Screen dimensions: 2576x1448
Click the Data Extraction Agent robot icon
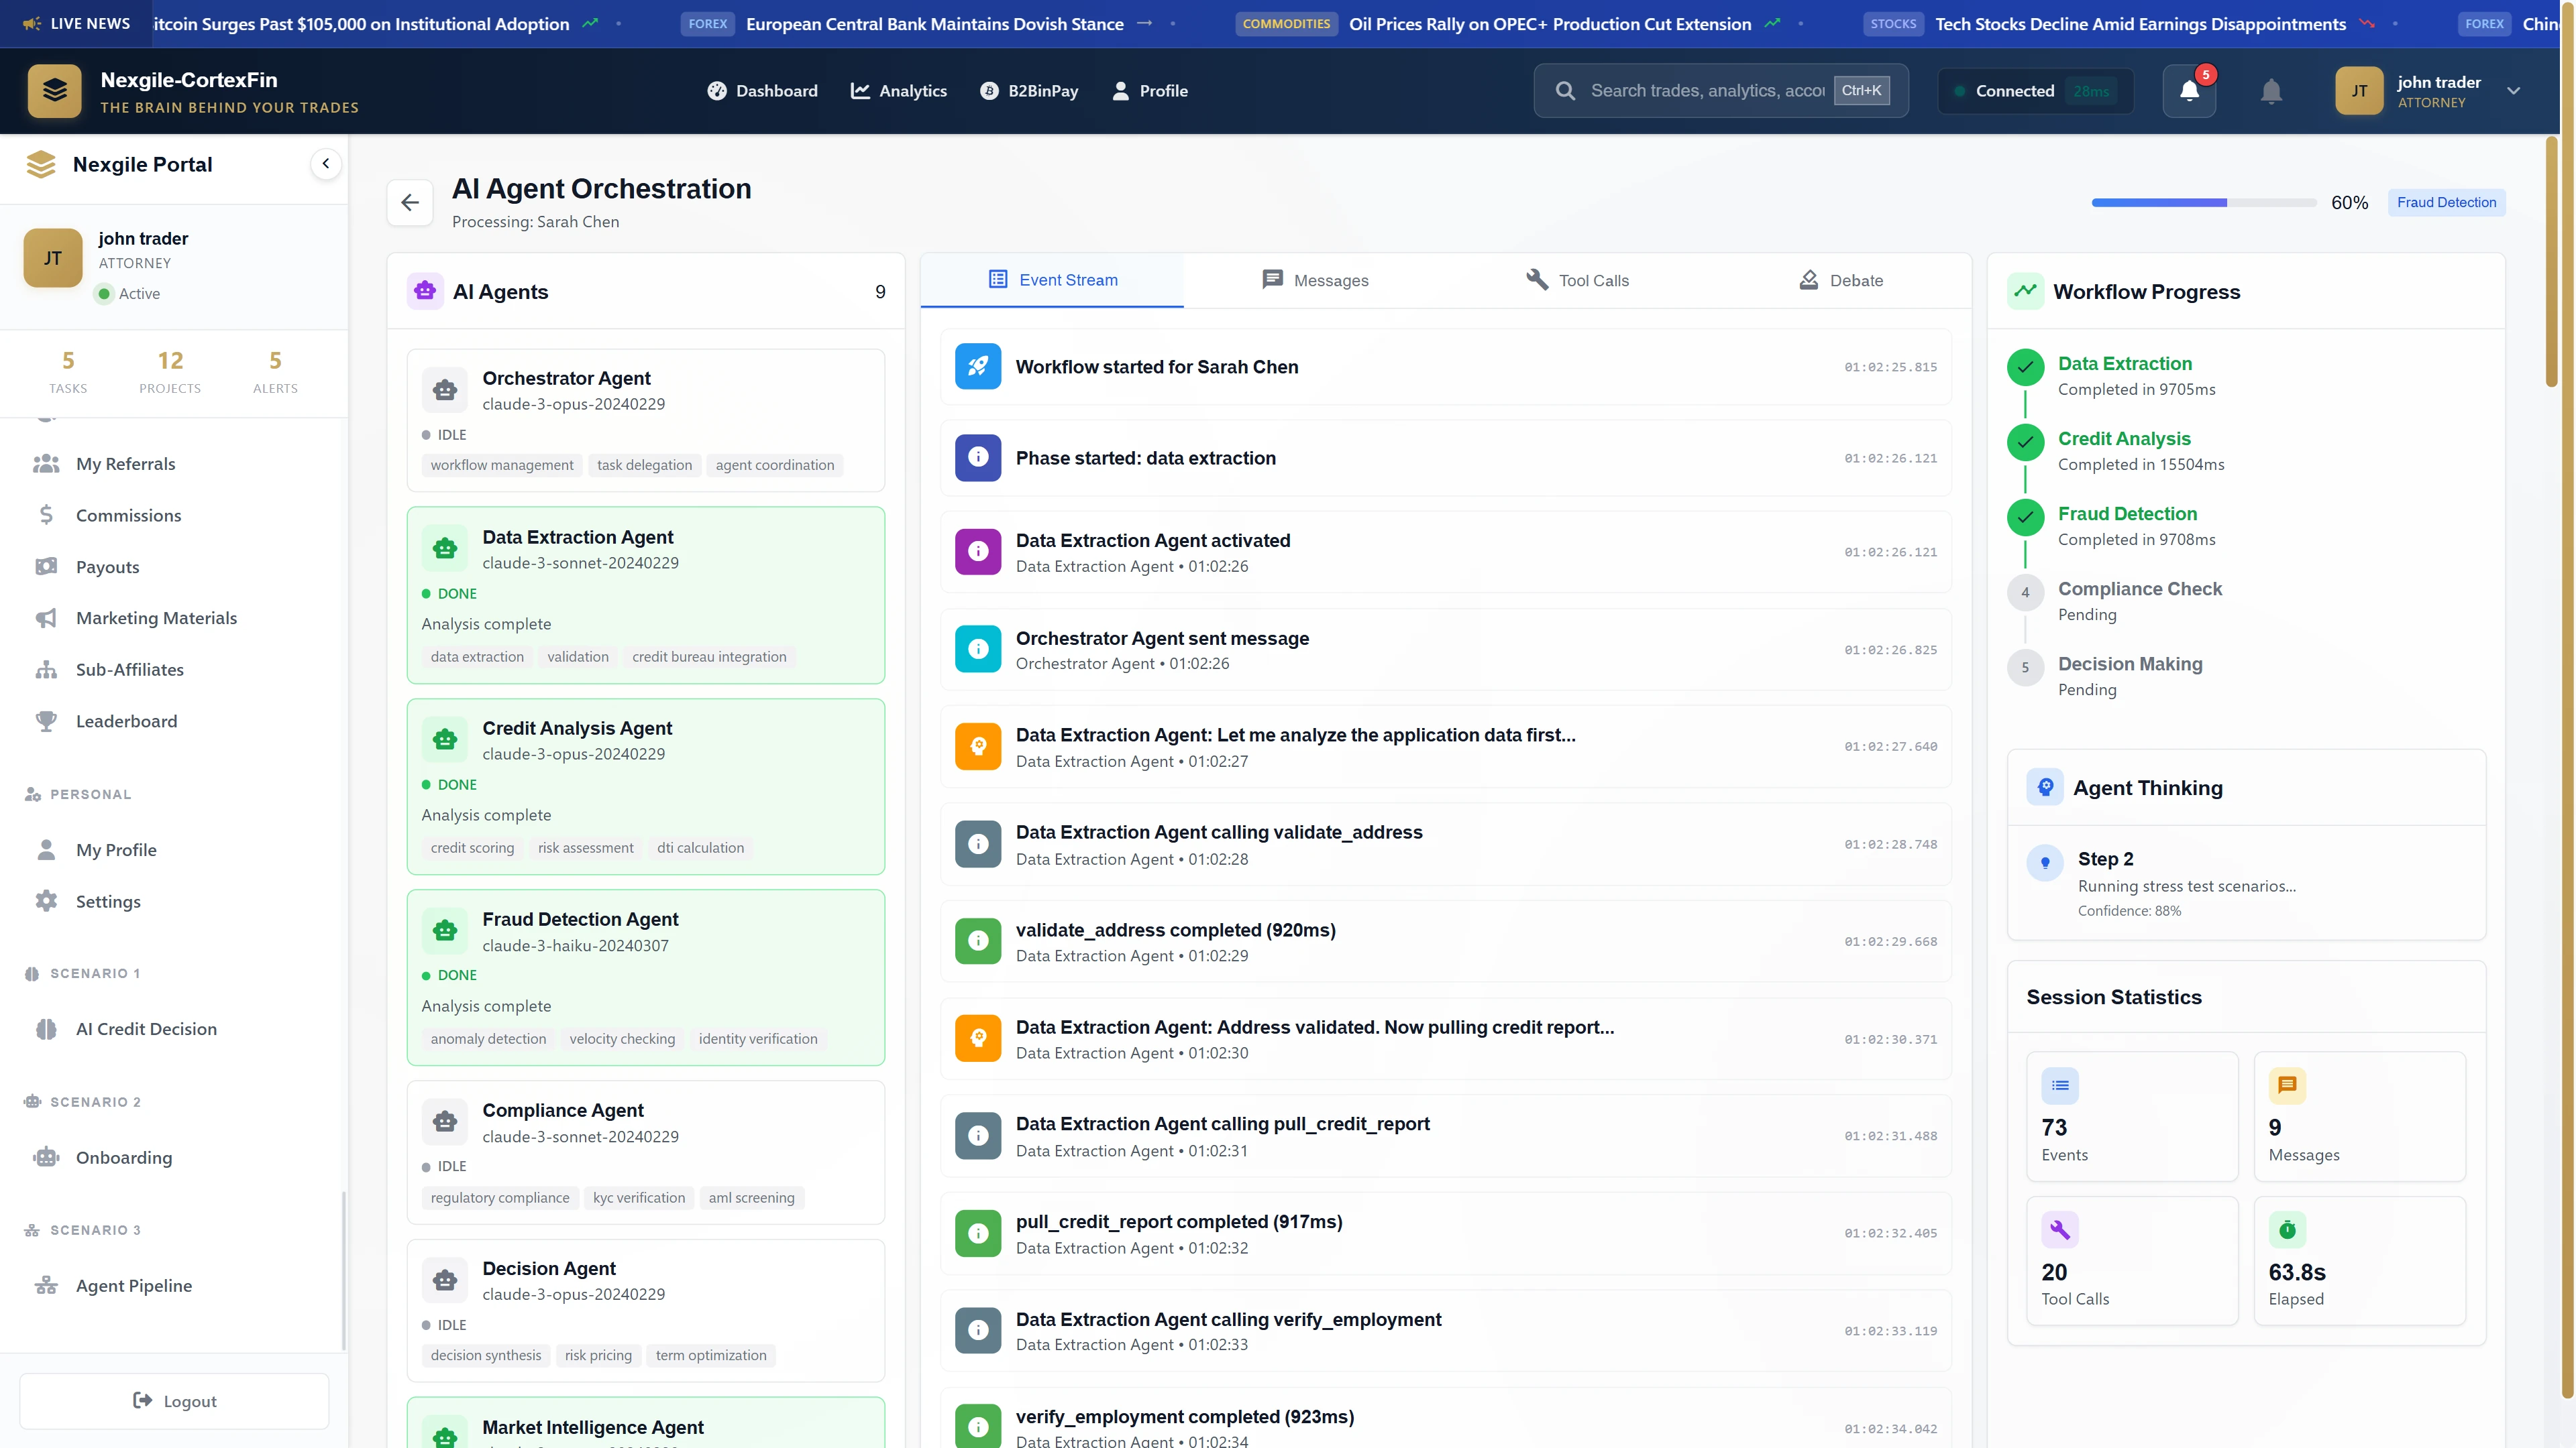click(445, 548)
